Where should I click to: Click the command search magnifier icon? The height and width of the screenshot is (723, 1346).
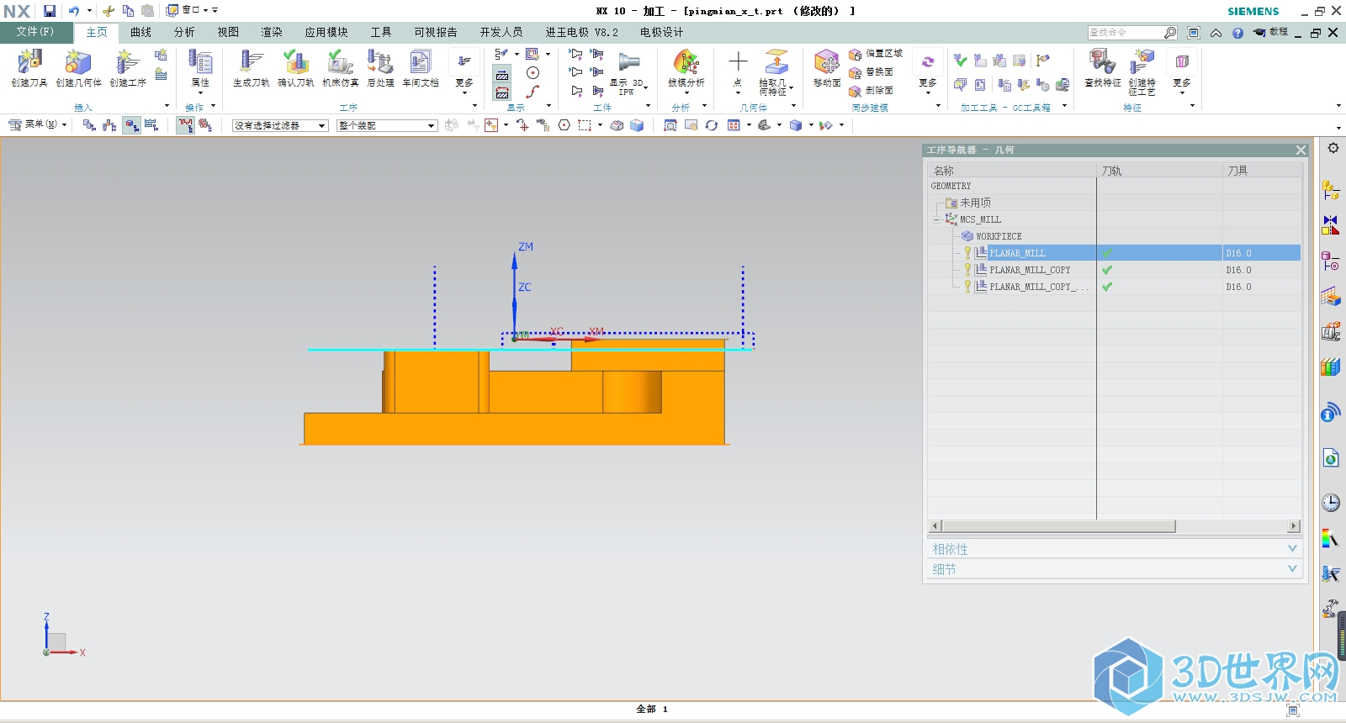(x=1170, y=33)
